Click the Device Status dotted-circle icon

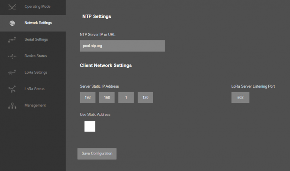pyautogui.click(x=12, y=56)
